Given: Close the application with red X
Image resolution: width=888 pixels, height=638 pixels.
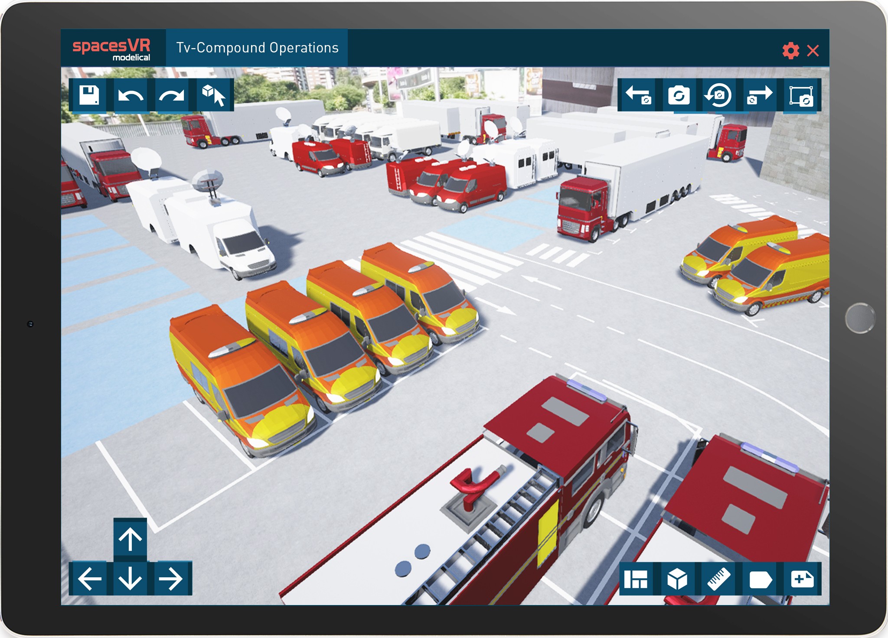Looking at the screenshot, I should tap(813, 51).
